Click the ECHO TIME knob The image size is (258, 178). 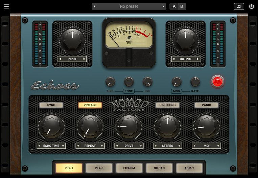[51, 127]
